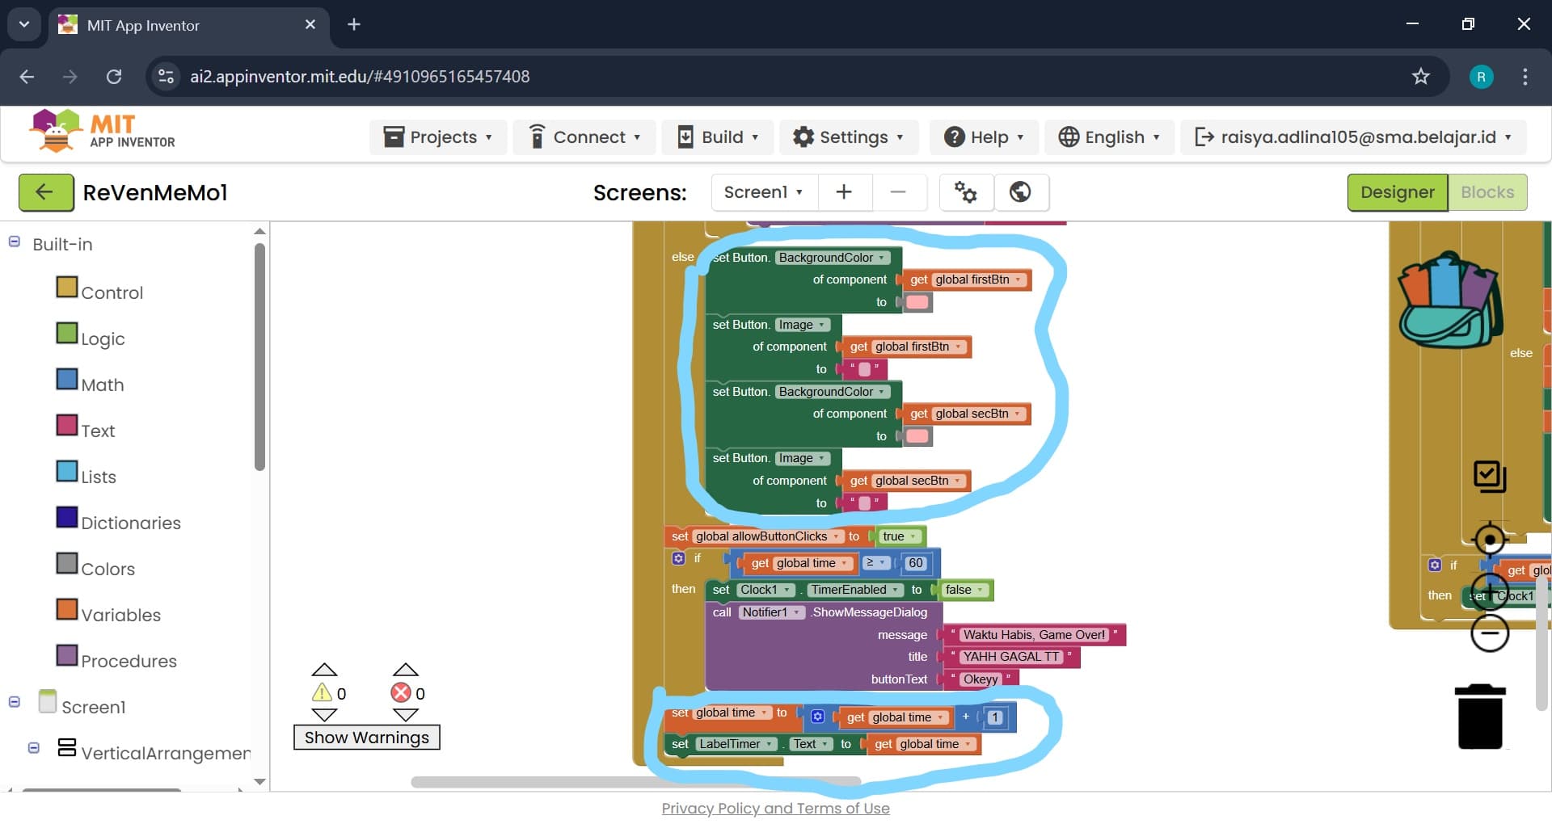Open the LabelTimer component dropdown
The height and width of the screenshot is (824, 1552).
pos(736,744)
